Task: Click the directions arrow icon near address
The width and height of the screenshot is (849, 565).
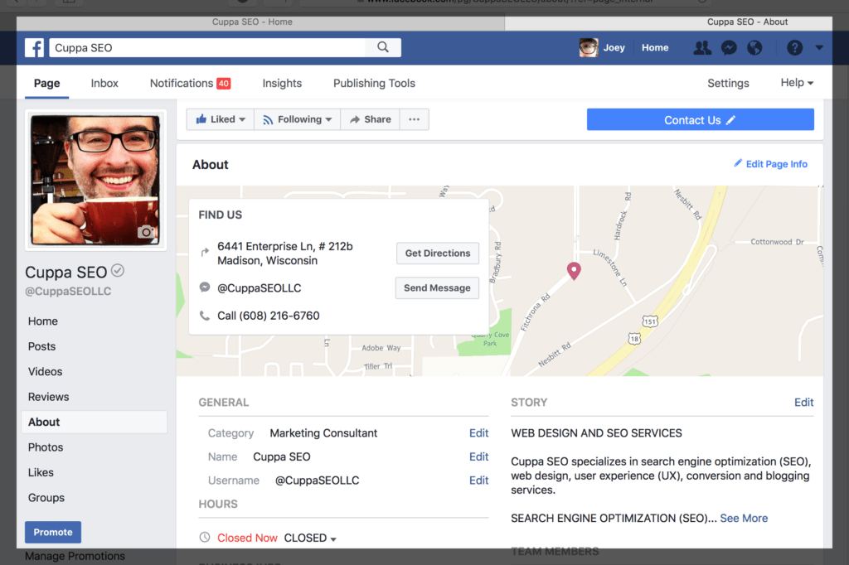Action: pyautogui.click(x=205, y=252)
